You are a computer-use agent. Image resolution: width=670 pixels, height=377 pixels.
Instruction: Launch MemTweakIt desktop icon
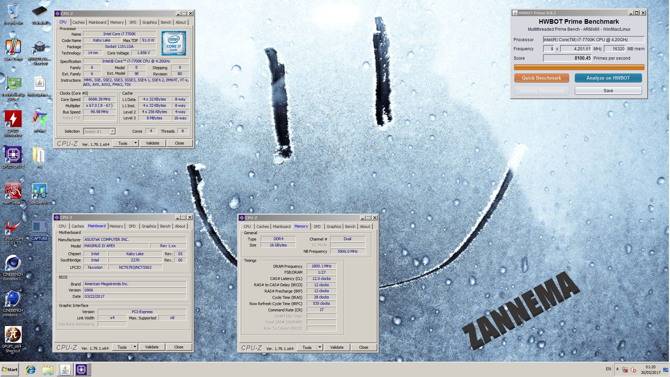tap(13, 193)
